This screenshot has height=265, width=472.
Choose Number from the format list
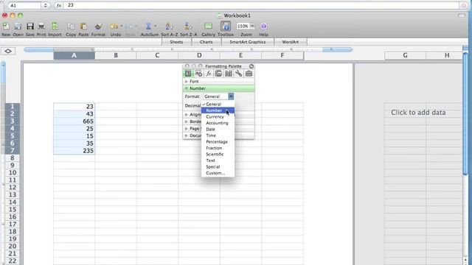coord(218,110)
